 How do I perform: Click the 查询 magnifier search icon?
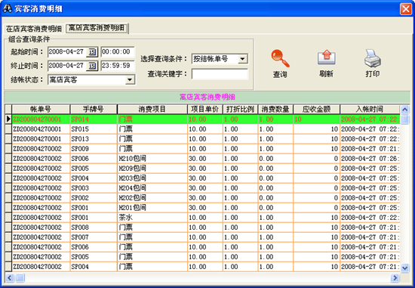click(x=280, y=58)
